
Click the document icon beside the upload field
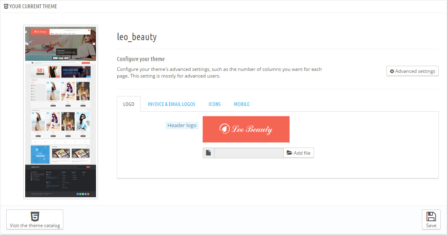[208, 153]
